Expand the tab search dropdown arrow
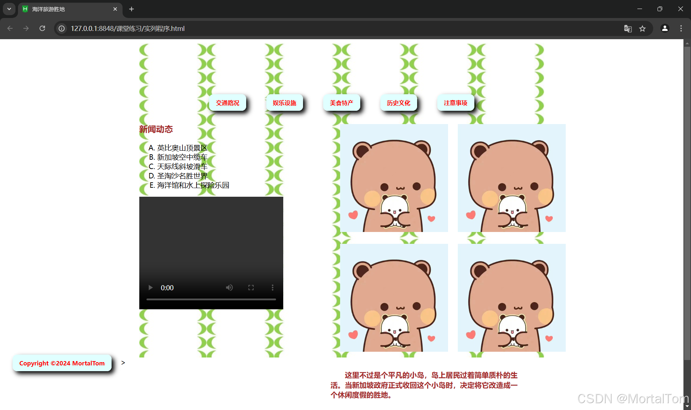The image size is (691, 410). click(x=9, y=9)
